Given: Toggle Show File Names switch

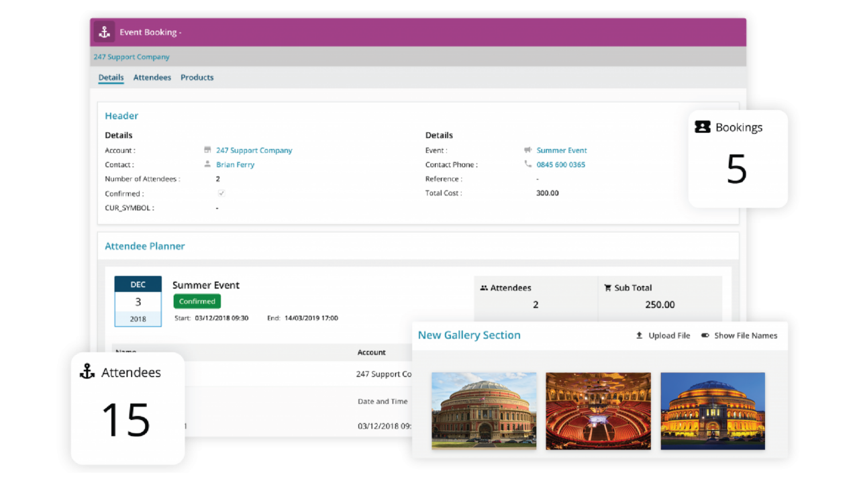Looking at the screenshot, I should tap(705, 335).
